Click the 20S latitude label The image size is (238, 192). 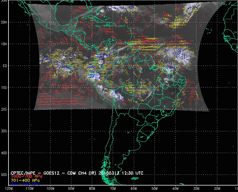click(4, 109)
